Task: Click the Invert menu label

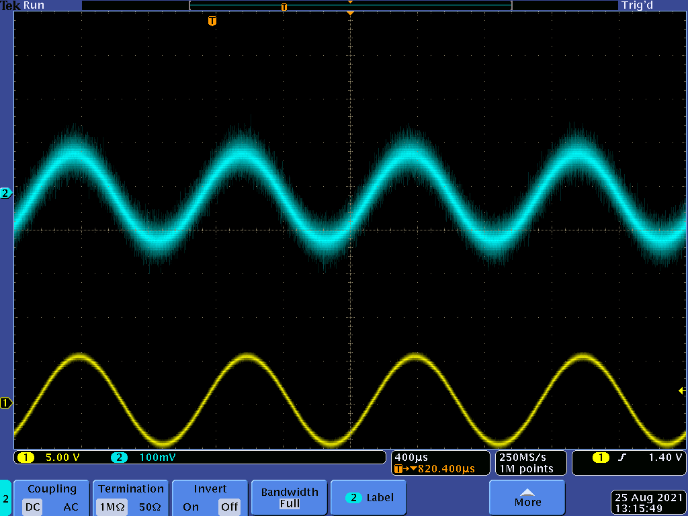Action: click(x=210, y=489)
